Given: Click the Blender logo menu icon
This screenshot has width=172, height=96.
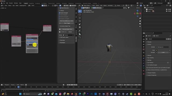Looking at the screenshot, I should (2, 3).
